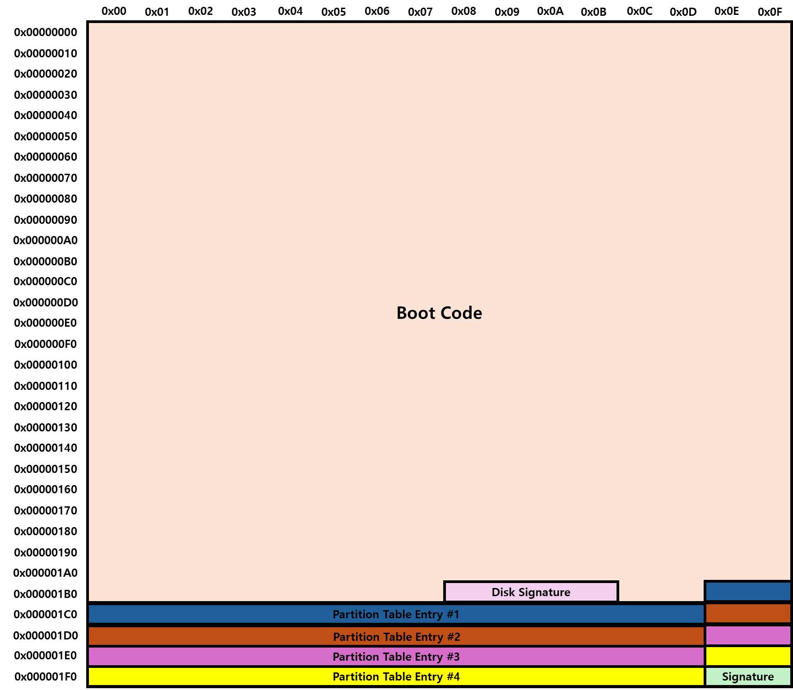This screenshot has width=793, height=690.
Task: Click the 0x02 column header
Action: pos(200,11)
